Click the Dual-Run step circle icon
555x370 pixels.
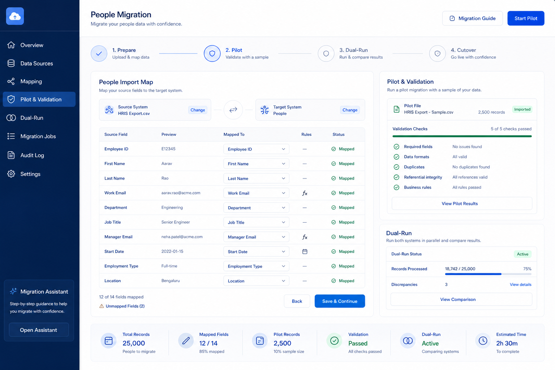pos(326,53)
